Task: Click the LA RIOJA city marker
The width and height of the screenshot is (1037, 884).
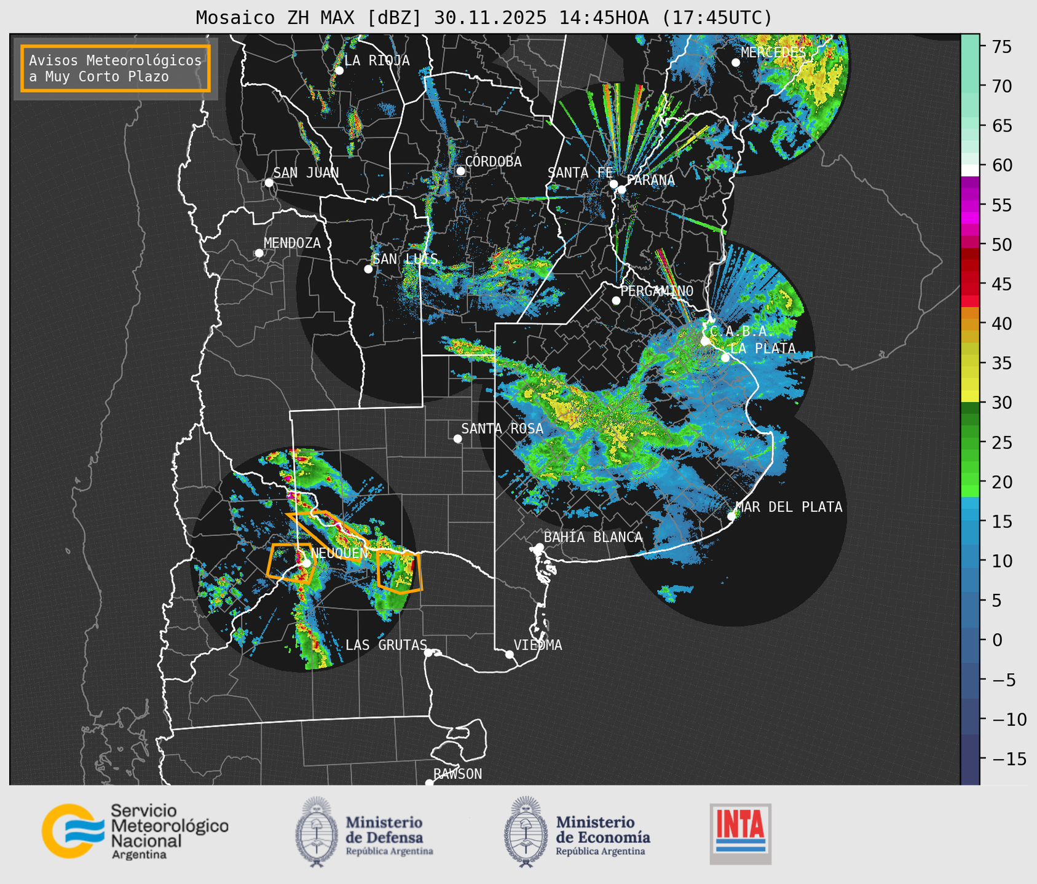Action: pos(339,71)
